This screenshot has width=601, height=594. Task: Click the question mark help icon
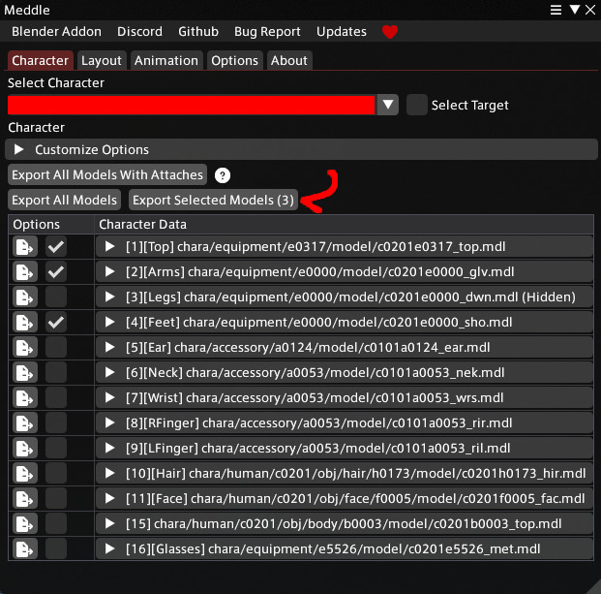coord(223,175)
